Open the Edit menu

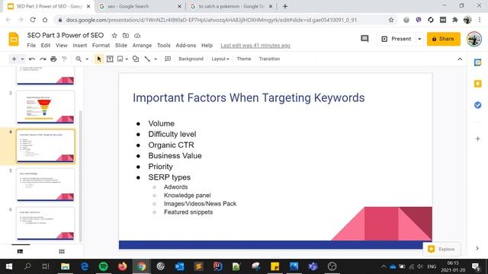pos(46,46)
